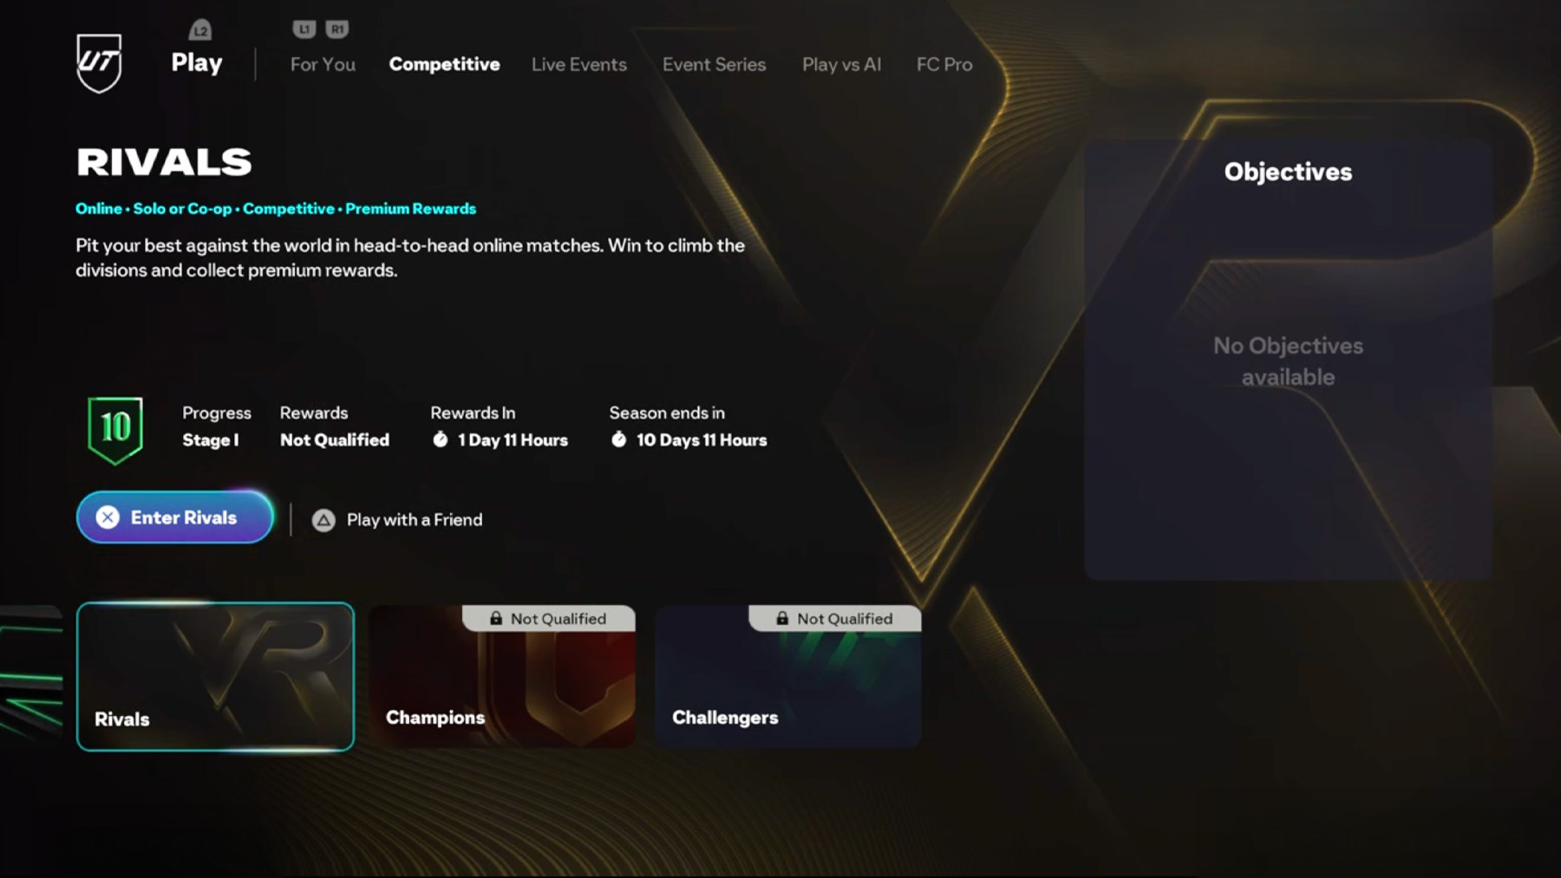Image resolution: width=1561 pixels, height=878 pixels.
Task: Select the Champions mode tile
Action: 502,676
